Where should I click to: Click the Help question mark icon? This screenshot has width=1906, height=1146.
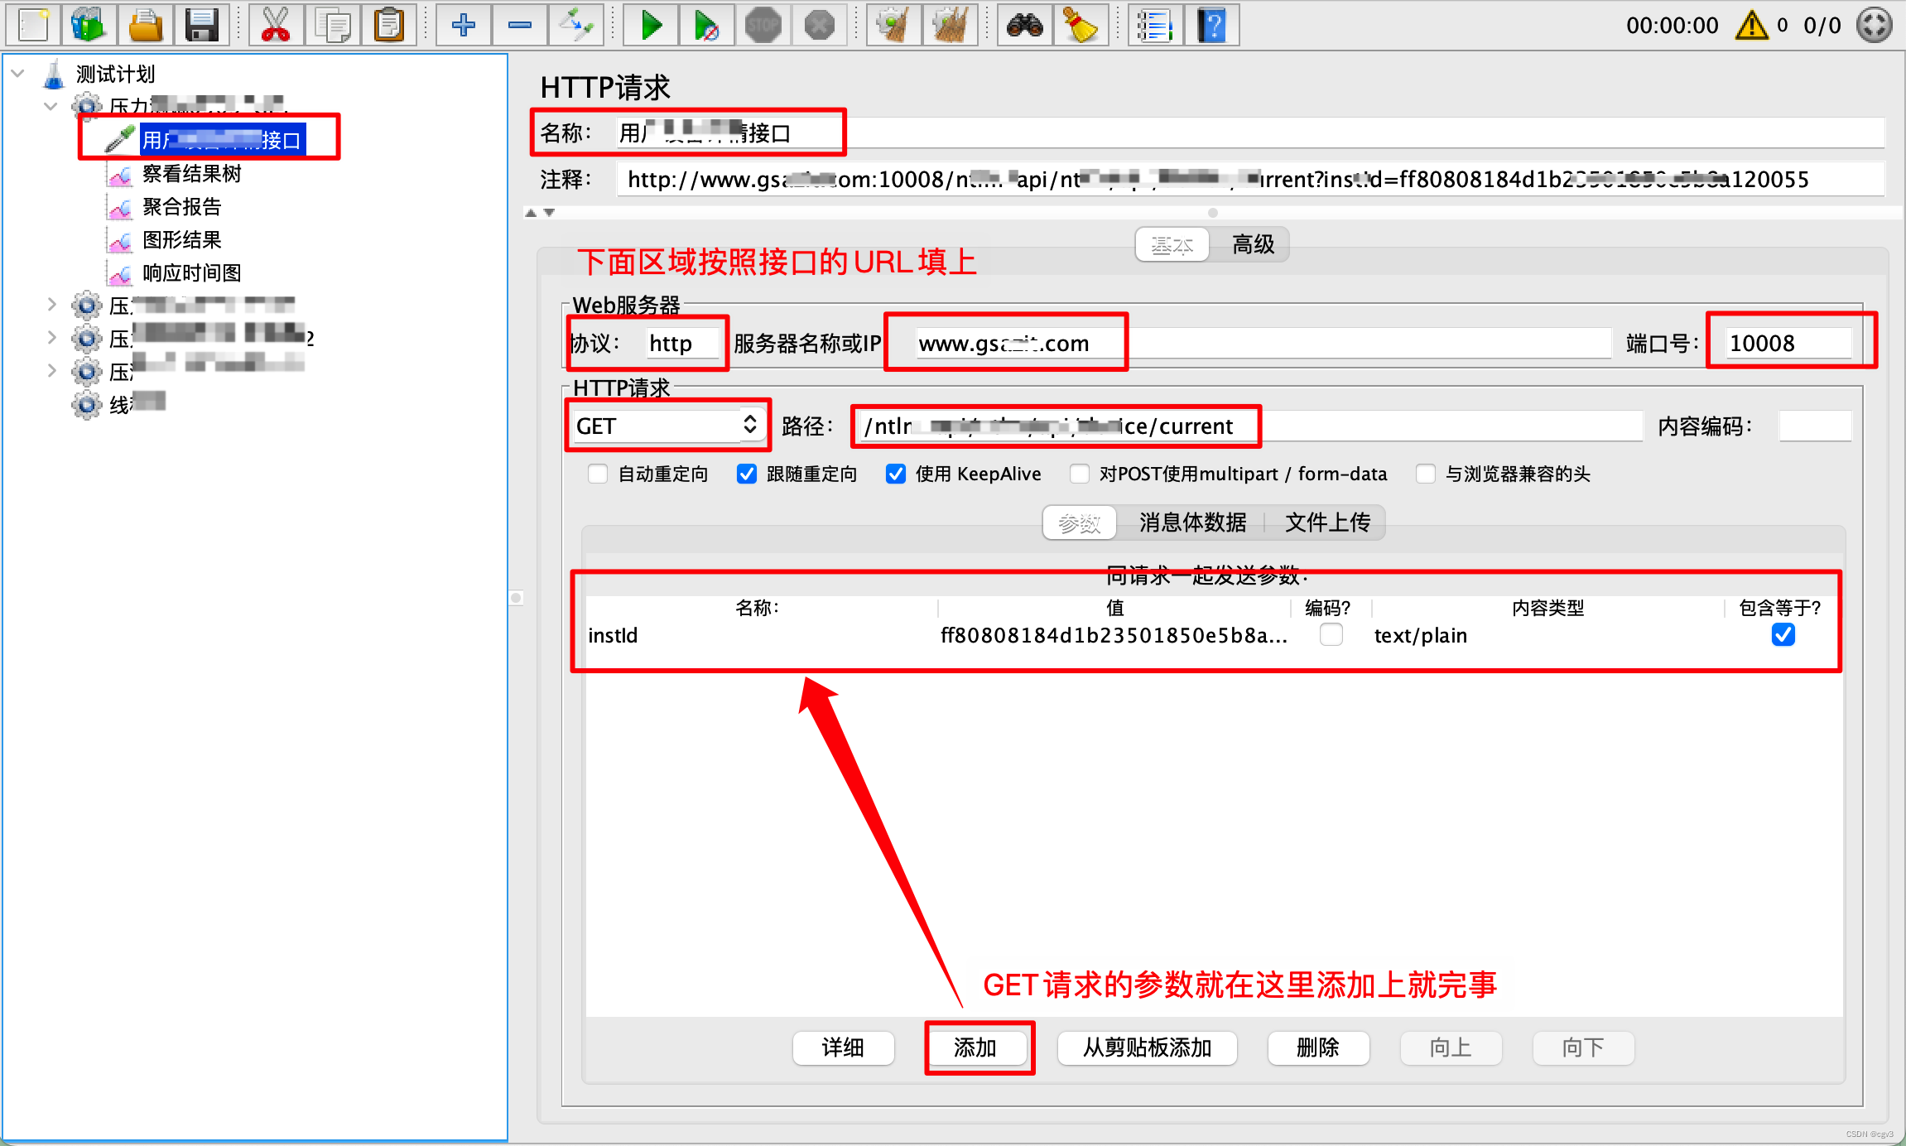[1211, 26]
